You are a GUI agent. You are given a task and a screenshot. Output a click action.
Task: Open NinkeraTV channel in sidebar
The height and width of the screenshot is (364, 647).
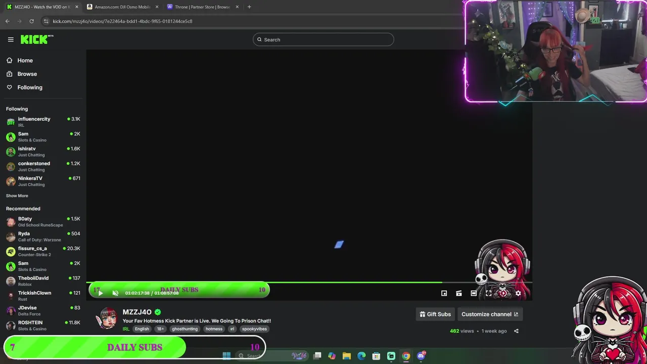[x=43, y=181]
